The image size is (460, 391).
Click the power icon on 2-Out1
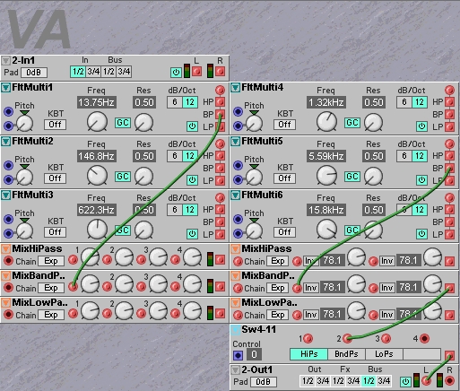coord(405,381)
